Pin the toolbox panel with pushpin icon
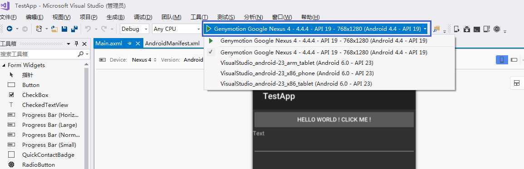Viewport: 524px width, 169px height. click(x=77, y=44)
